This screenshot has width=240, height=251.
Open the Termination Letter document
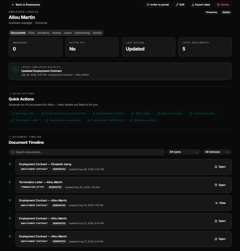(x=220, y=185)
